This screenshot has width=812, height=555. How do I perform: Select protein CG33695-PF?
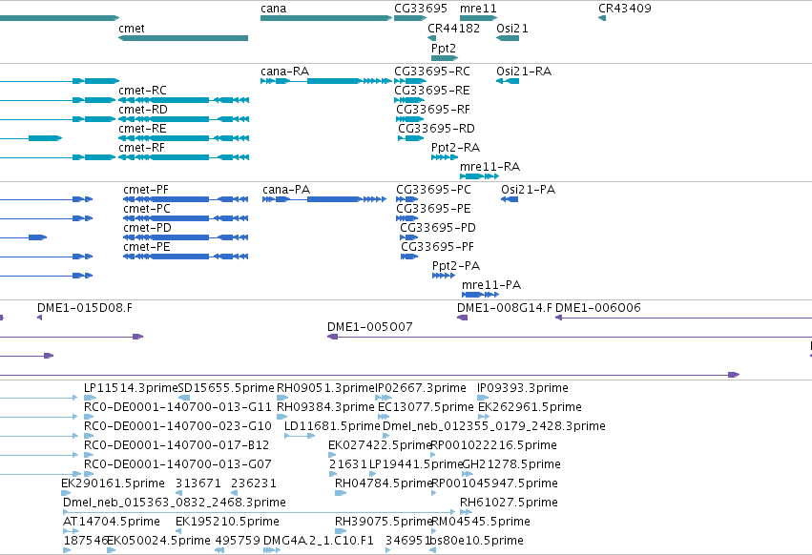pyautogui.click(x=437, y=248)
